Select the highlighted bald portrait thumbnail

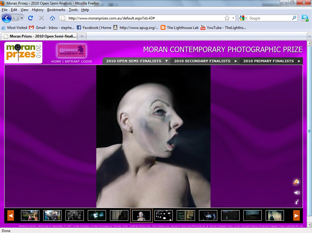coord(141,216)
